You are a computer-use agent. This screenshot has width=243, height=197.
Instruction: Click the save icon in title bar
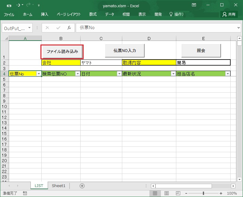(9, 5)
